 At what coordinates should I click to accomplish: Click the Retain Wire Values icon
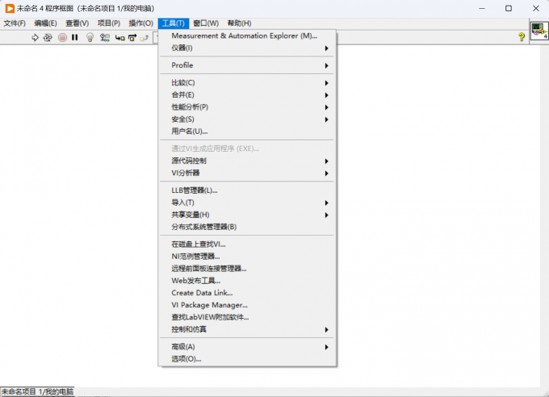click(x=105, y=37)
